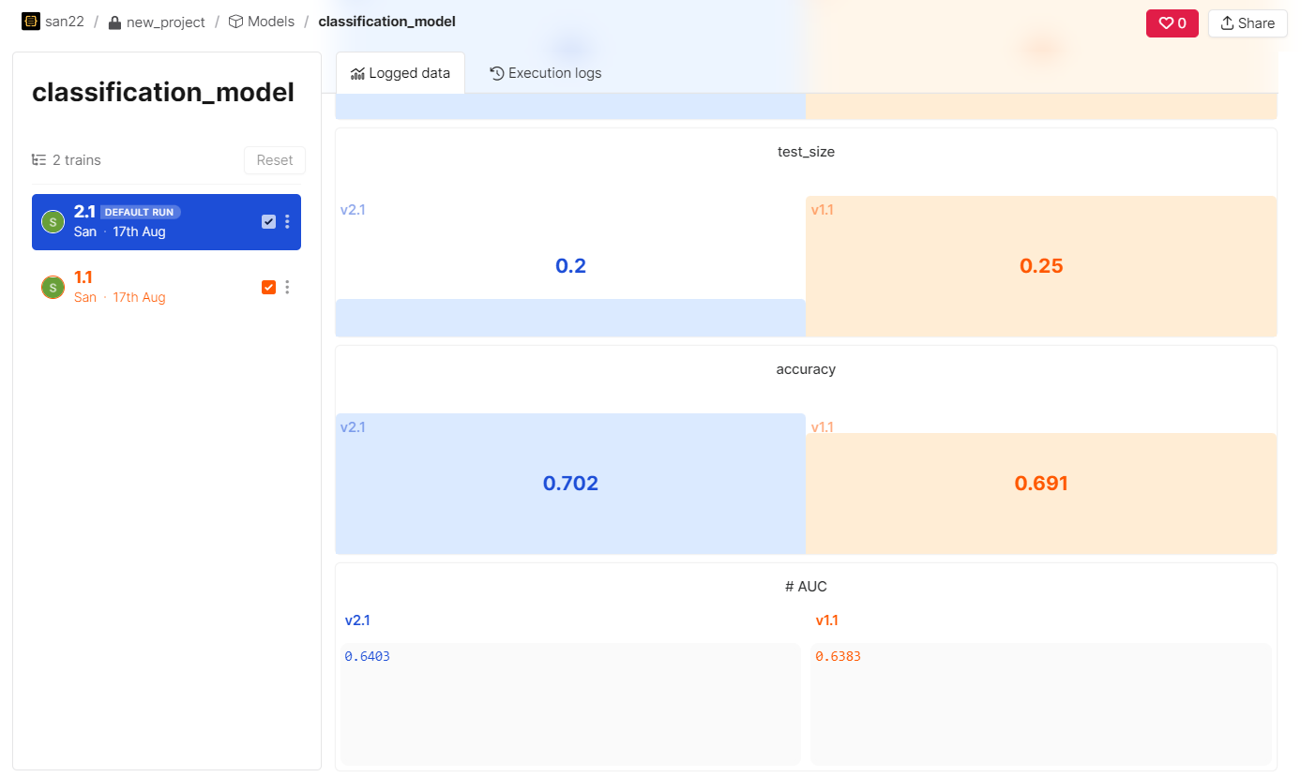
Task: Uncheck the run 1.1 checkbox
Action: [x=268, y=288]
